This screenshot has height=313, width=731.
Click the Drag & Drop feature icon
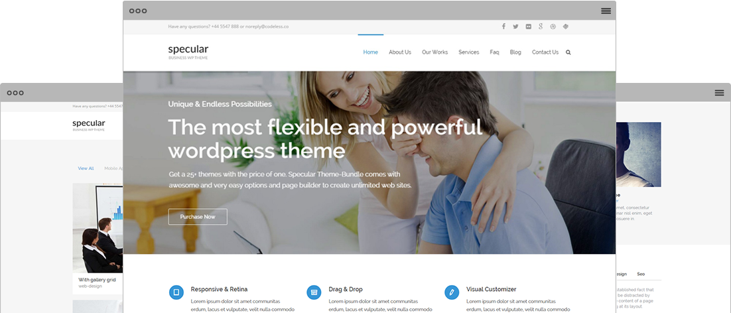pos(314,292)
